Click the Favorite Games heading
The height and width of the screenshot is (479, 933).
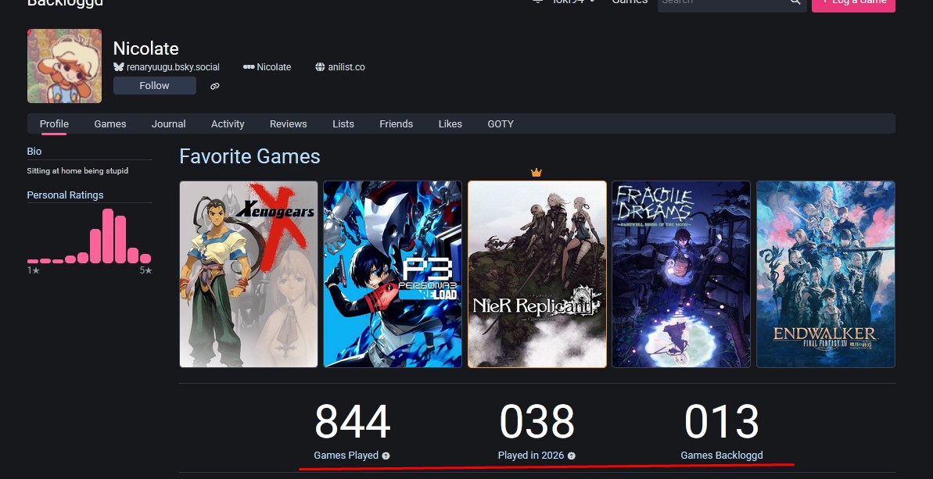(x=250, y=156)
